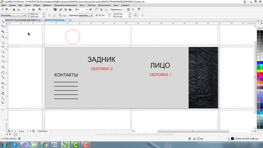Select the Connector tool
The width and height of the screenshot is (263, 148).
2,77
